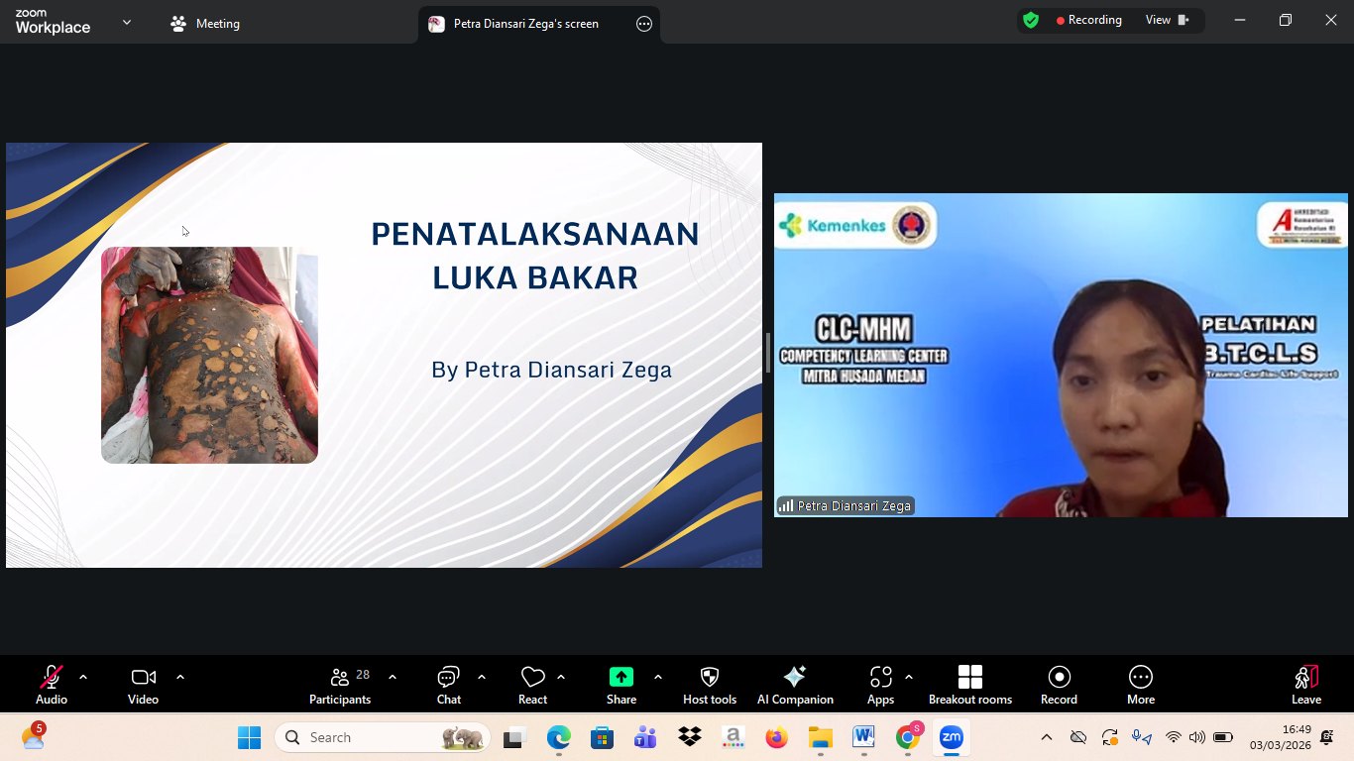Click the divider handle between screen and video
Viewport: 1354px width, 761px height.
point(768,354)
